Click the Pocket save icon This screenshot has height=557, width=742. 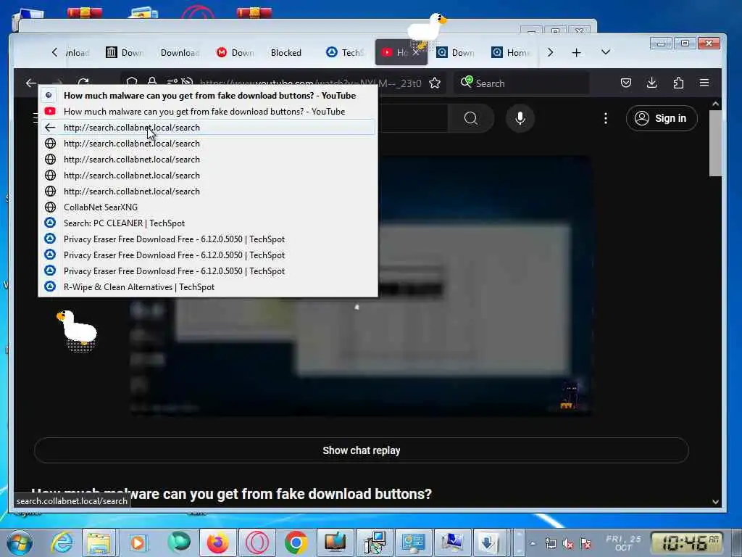(625, 83)
